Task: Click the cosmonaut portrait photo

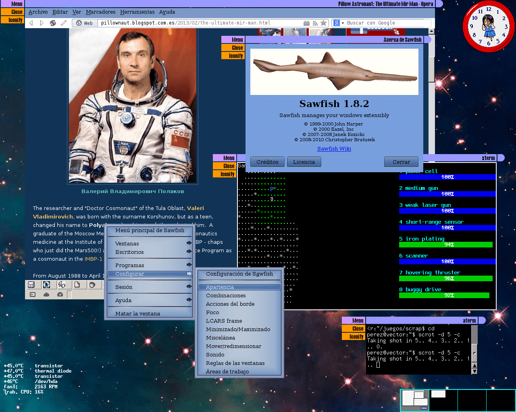Action: (x=133, y=105)
